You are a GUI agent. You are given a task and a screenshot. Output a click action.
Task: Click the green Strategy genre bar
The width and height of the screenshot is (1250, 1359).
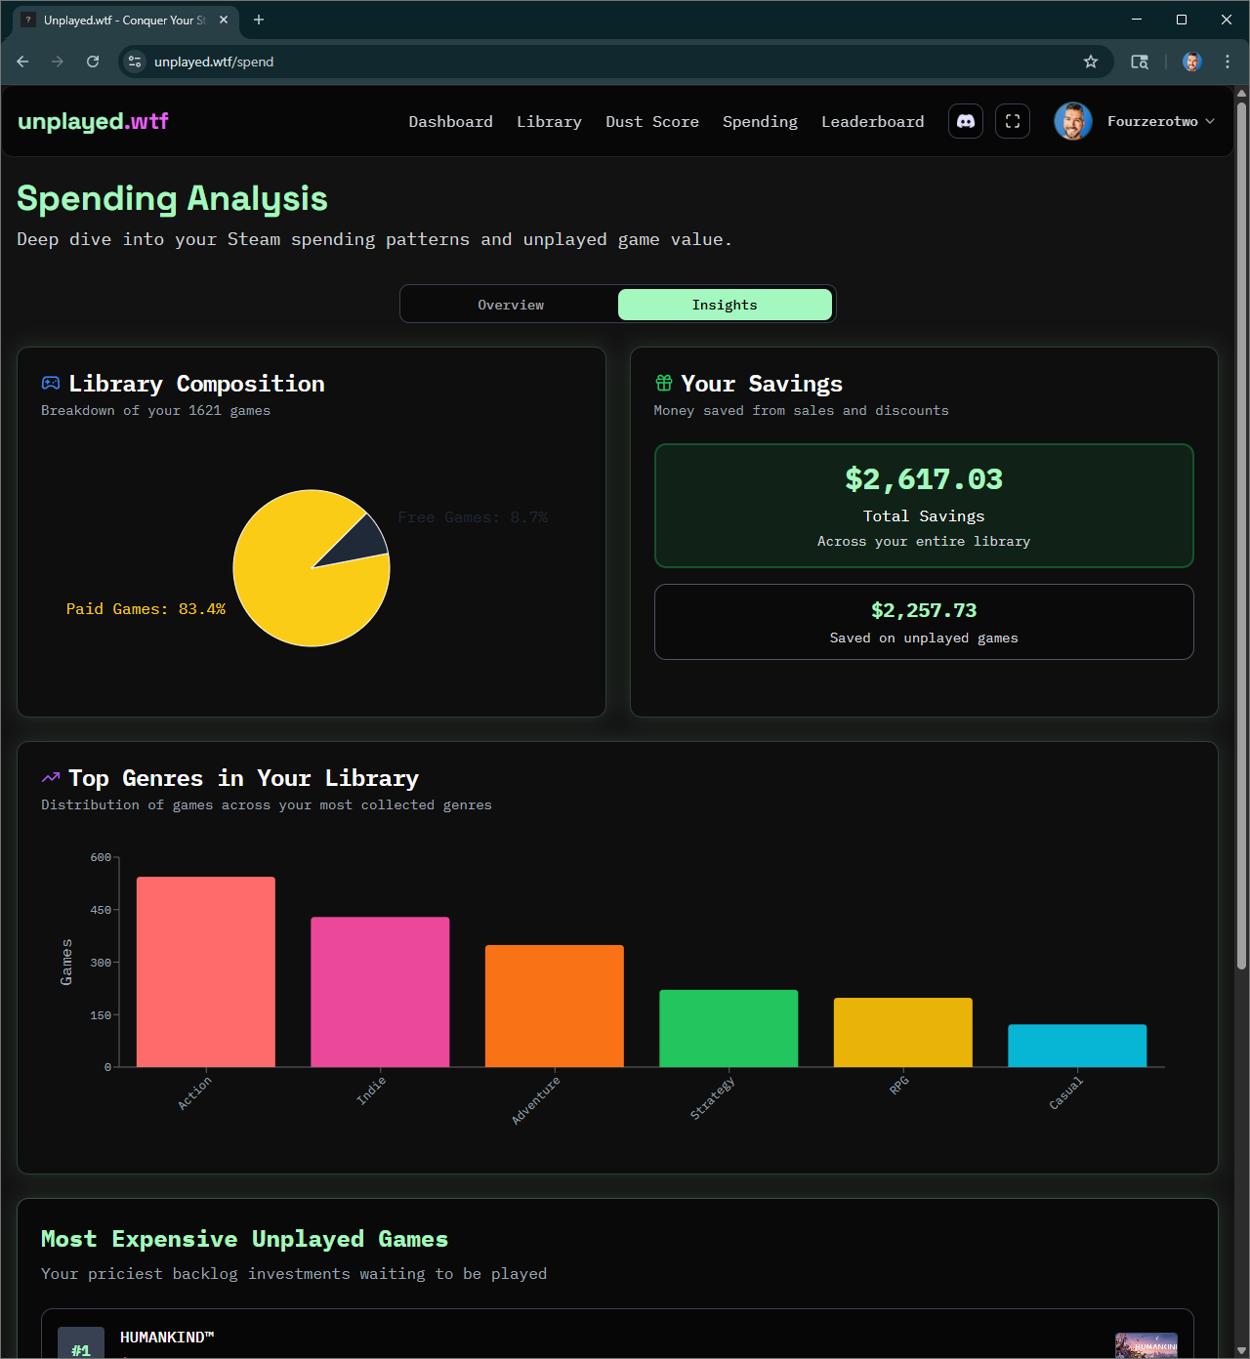tap(729, 1028)
